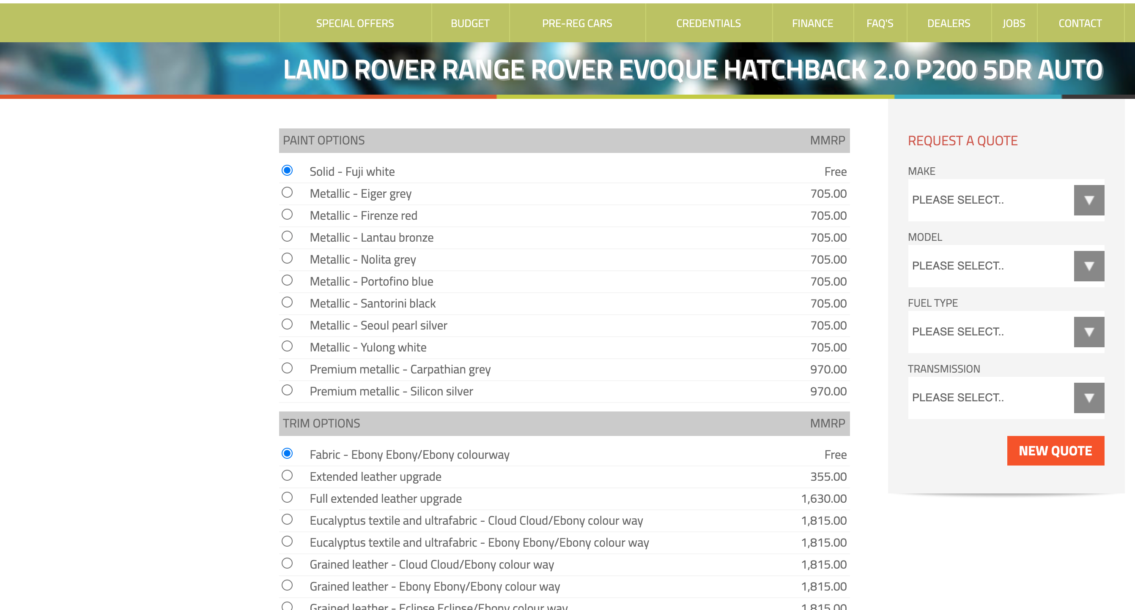Pick Eucalyptus textile Cloud/Ebony trim
Image resolution: width=1135 pixels, height=610 pixels.
pyautogui.click(x=287, y=519)
